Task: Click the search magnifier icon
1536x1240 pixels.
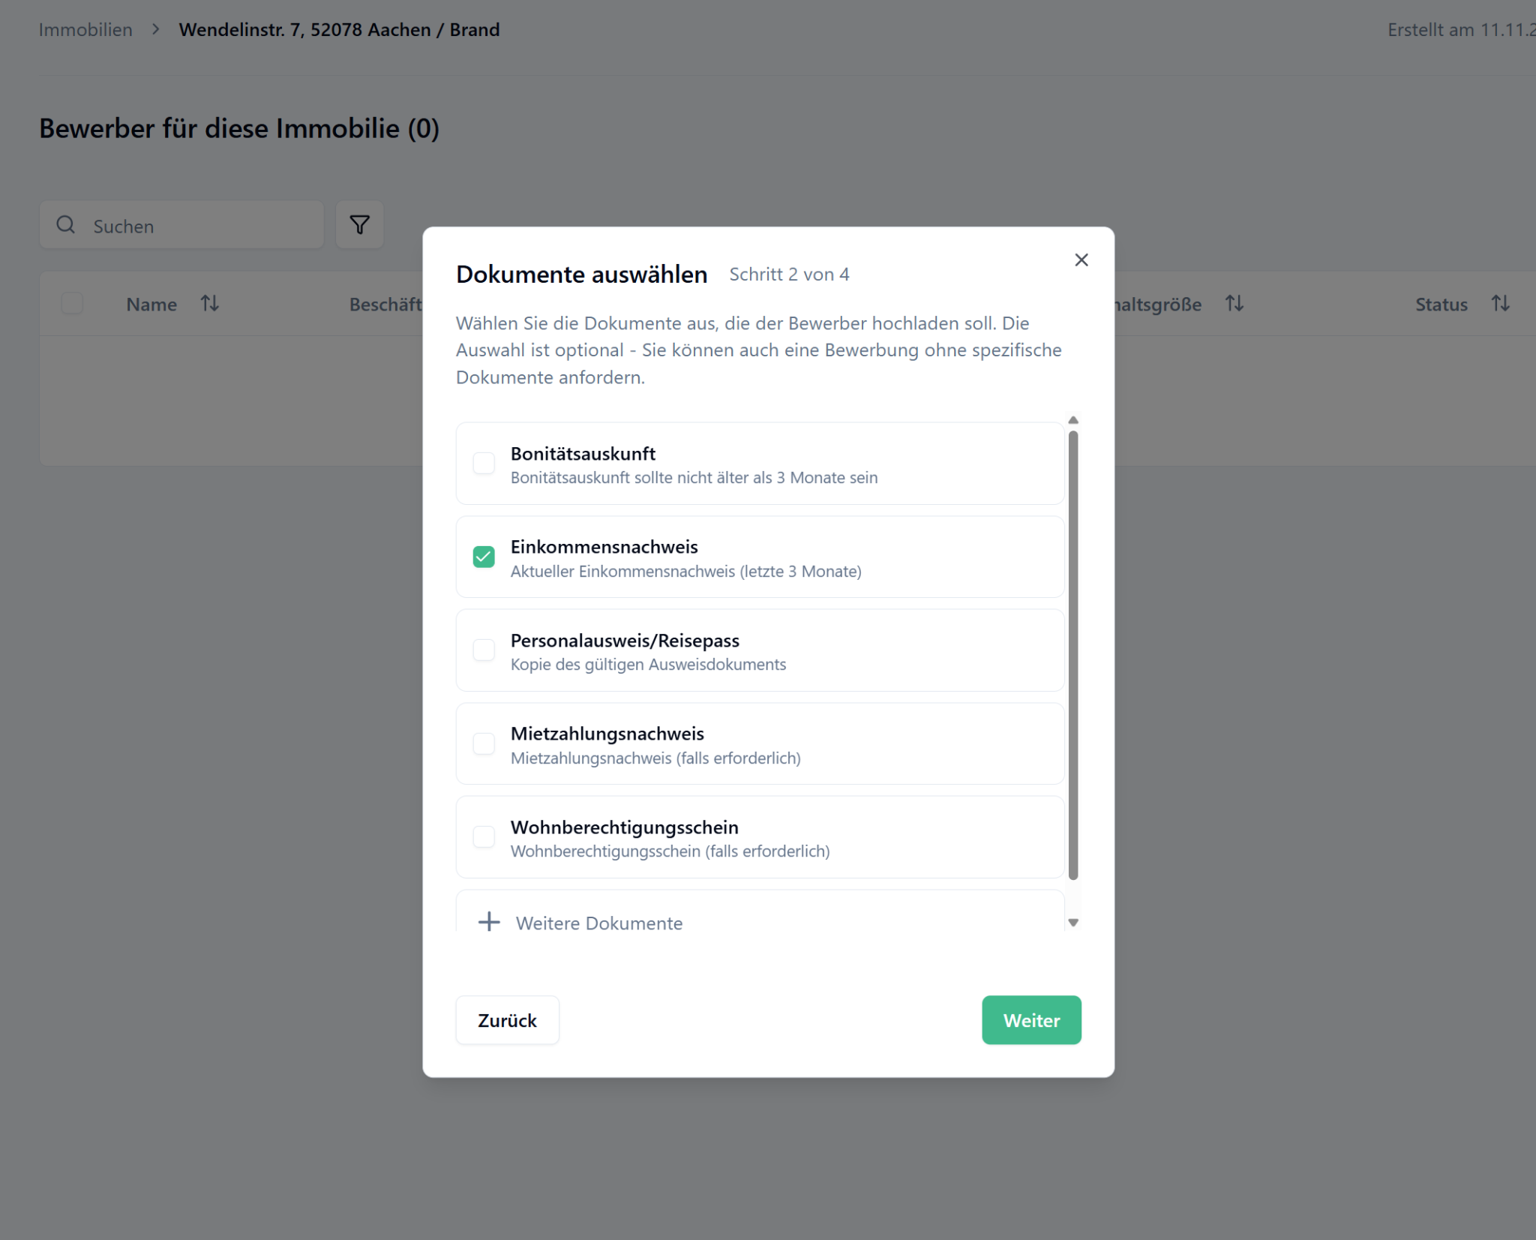Action: [x=66, y=224]
